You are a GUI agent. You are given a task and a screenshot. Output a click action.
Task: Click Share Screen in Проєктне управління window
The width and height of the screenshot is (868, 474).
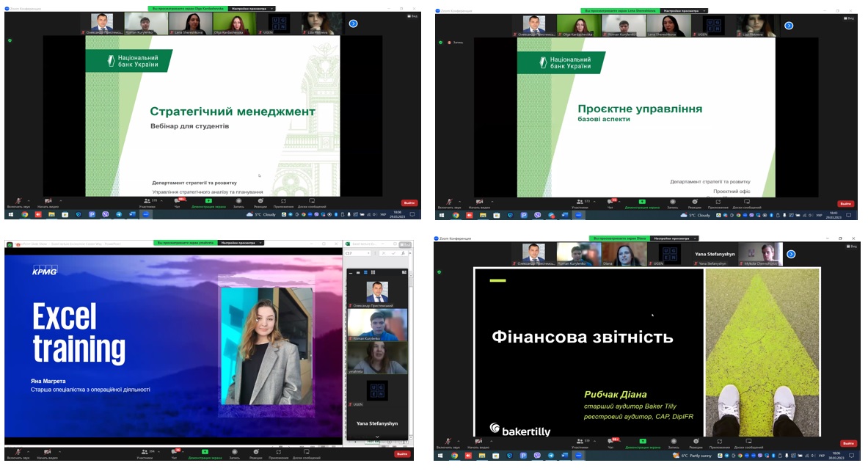pos(642,203)
